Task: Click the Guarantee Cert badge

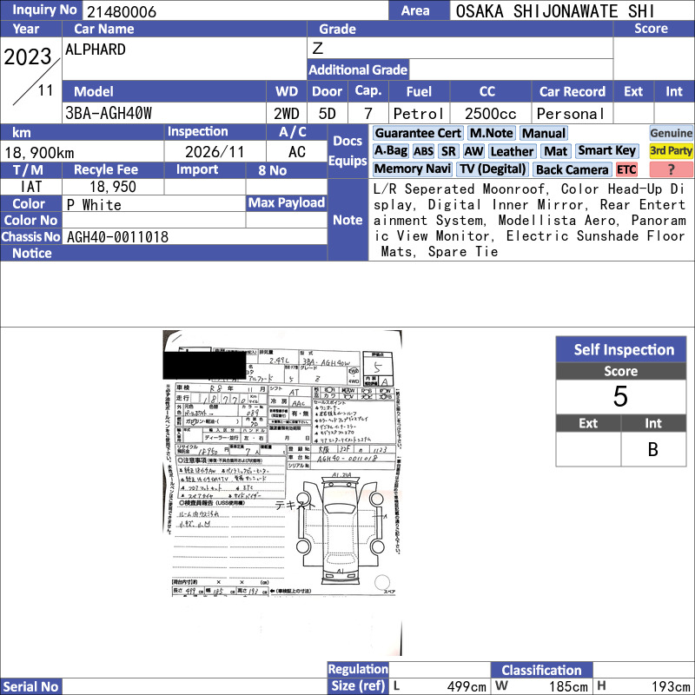Action: [x=418, y=133]
